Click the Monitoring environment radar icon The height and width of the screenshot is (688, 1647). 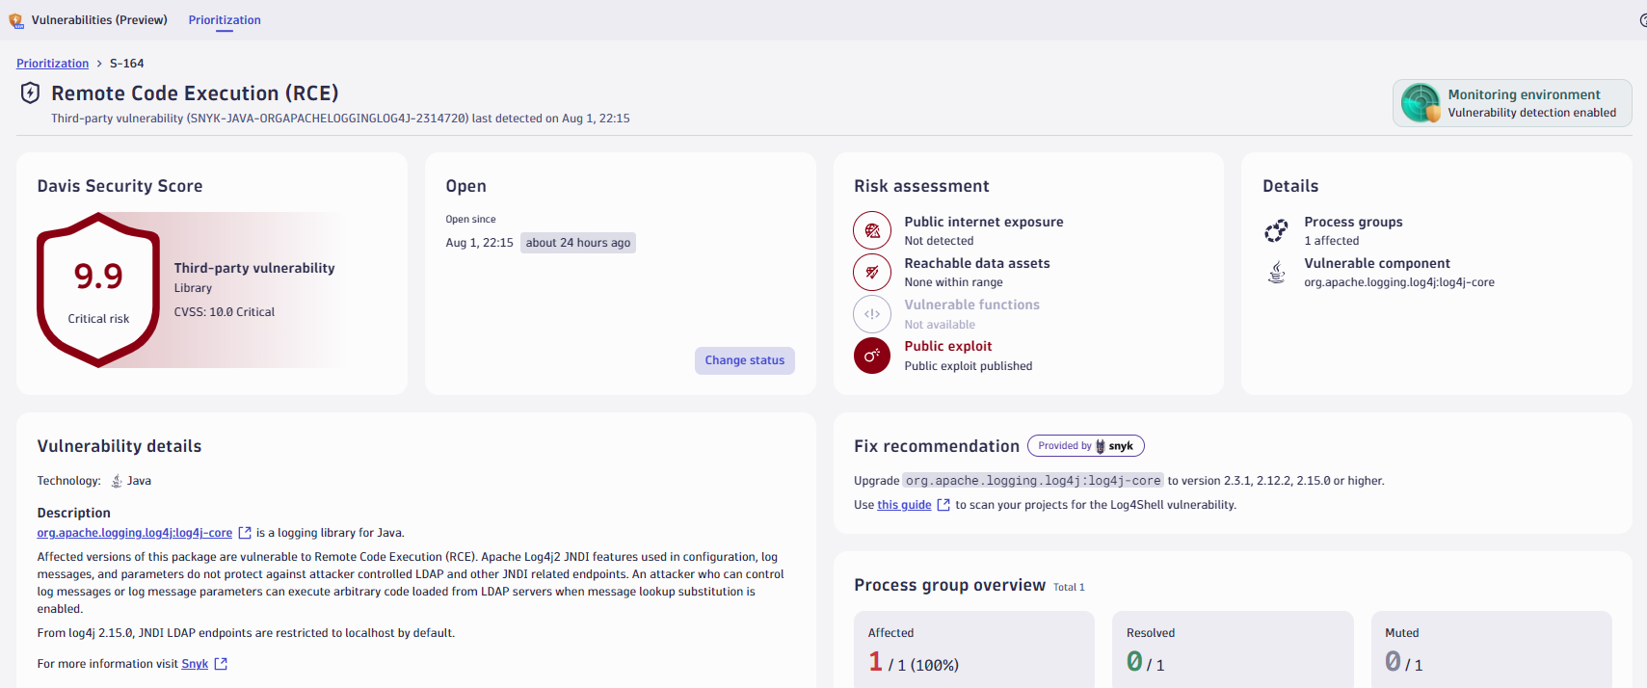1420,103
